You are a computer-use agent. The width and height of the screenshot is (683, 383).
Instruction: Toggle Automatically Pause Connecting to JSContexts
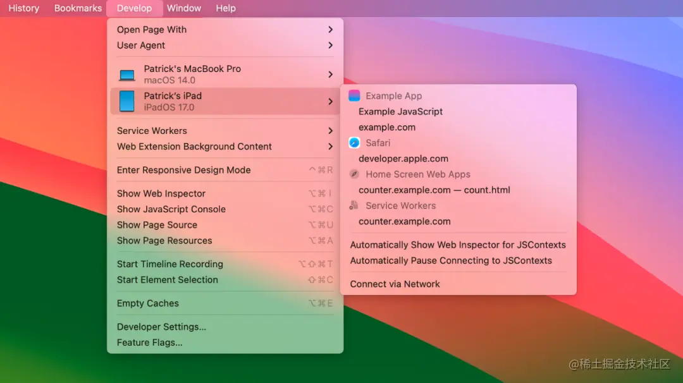458,260
